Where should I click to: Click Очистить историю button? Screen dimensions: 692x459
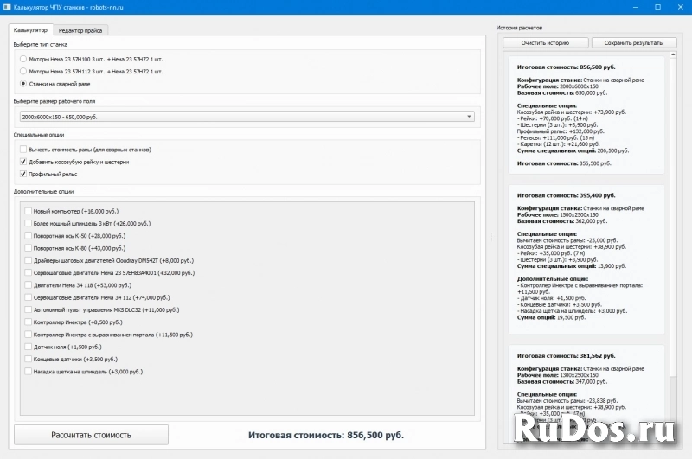click(545, 42)
